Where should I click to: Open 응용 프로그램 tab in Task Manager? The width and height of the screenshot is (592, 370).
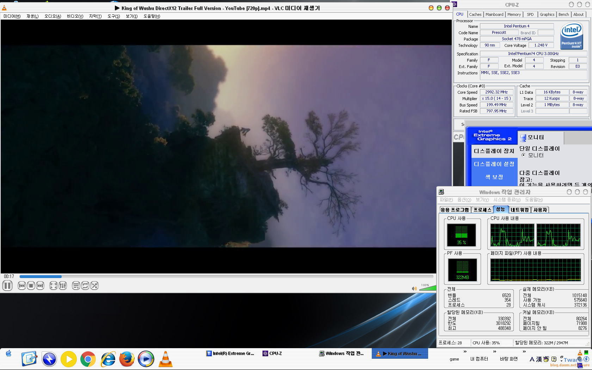click(455, 210)
